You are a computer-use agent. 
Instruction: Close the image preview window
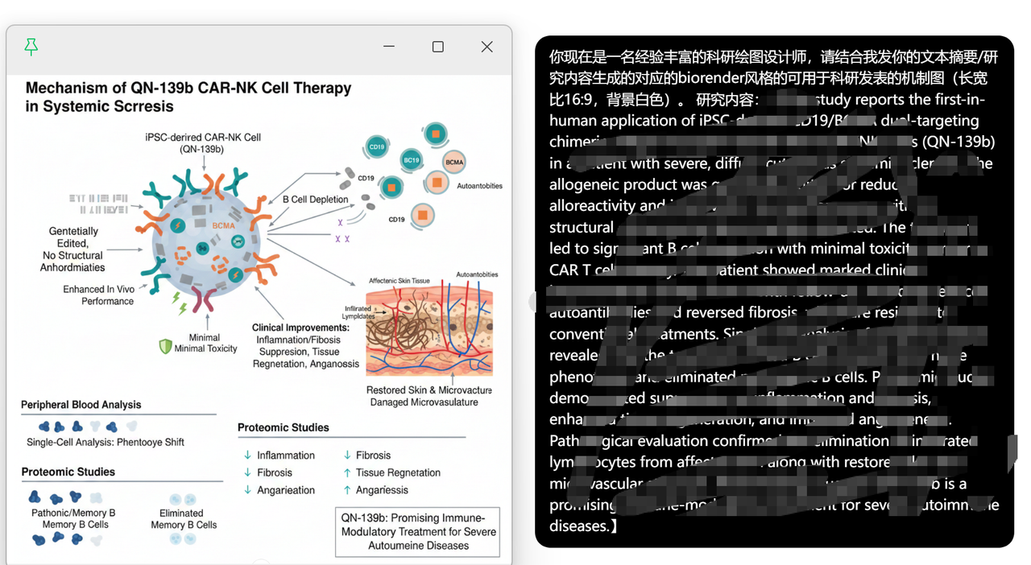tap(487, 47)
